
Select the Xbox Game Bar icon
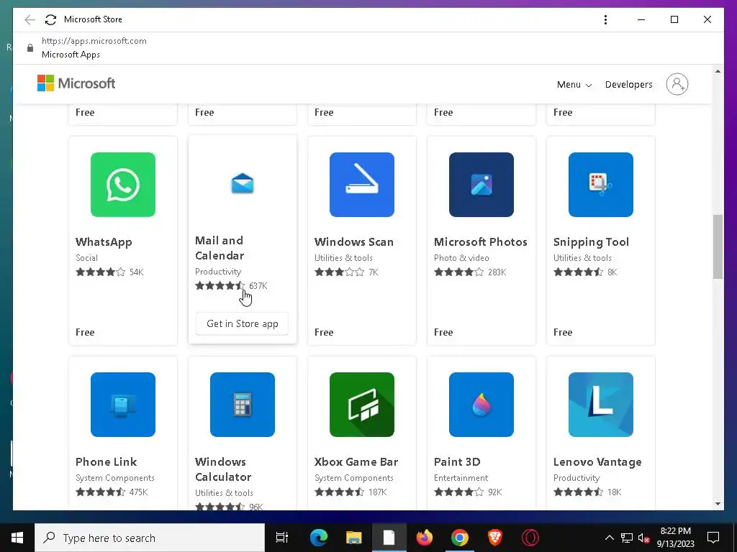[x=362, y=405]
